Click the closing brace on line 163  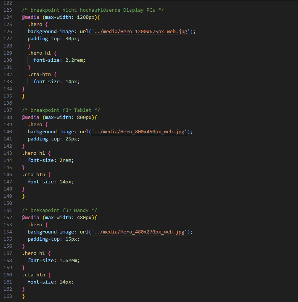[x=23, y=296]
